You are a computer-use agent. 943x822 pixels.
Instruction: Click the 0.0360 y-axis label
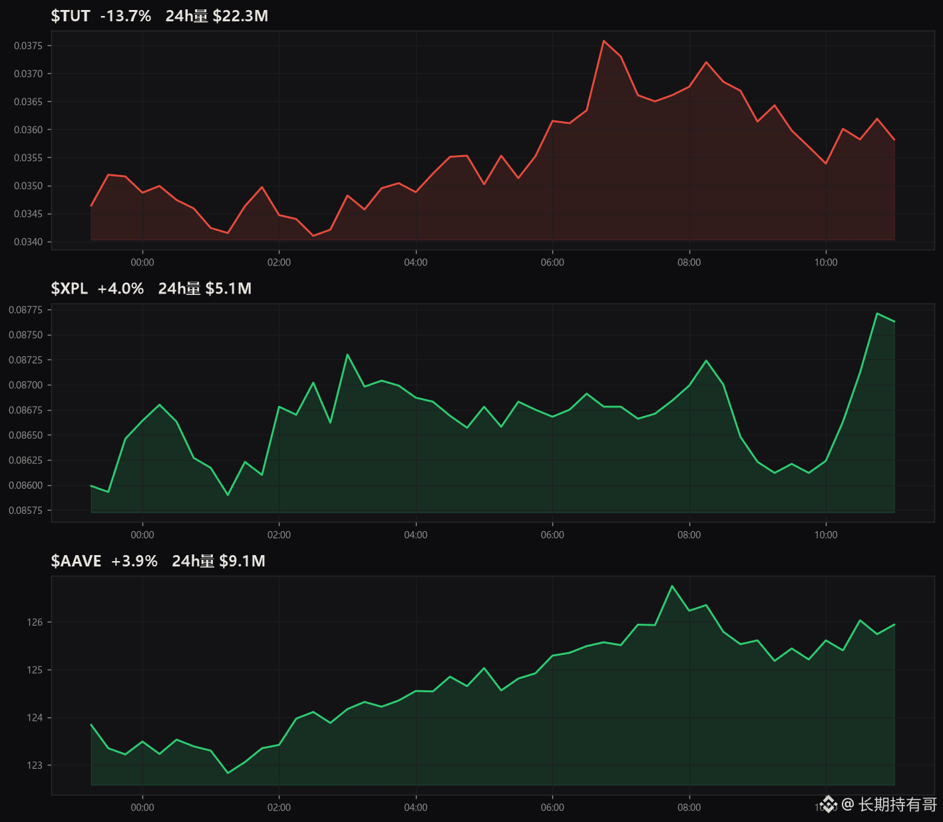click(x=29, y=130)
